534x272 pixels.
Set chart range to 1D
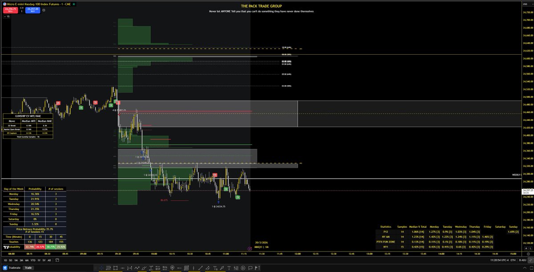[5, 260]
